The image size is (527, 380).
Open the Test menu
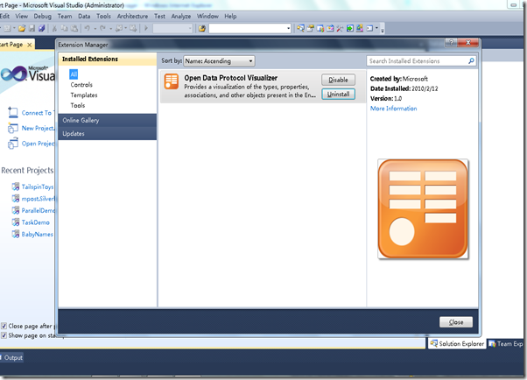pos(159,16)
